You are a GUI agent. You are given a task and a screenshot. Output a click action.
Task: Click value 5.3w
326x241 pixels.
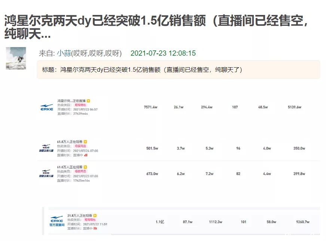[210, 148]
